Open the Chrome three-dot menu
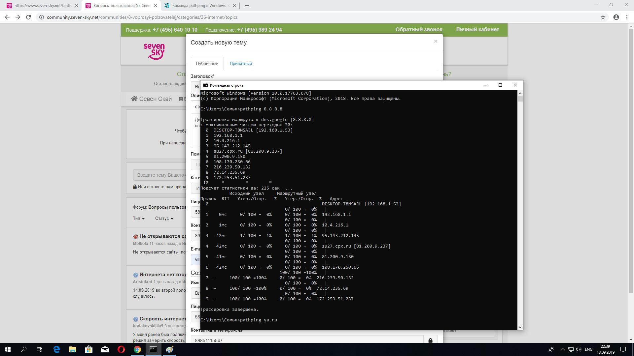The height and width of the screenshot is (356, 634). tap(627, 17)
